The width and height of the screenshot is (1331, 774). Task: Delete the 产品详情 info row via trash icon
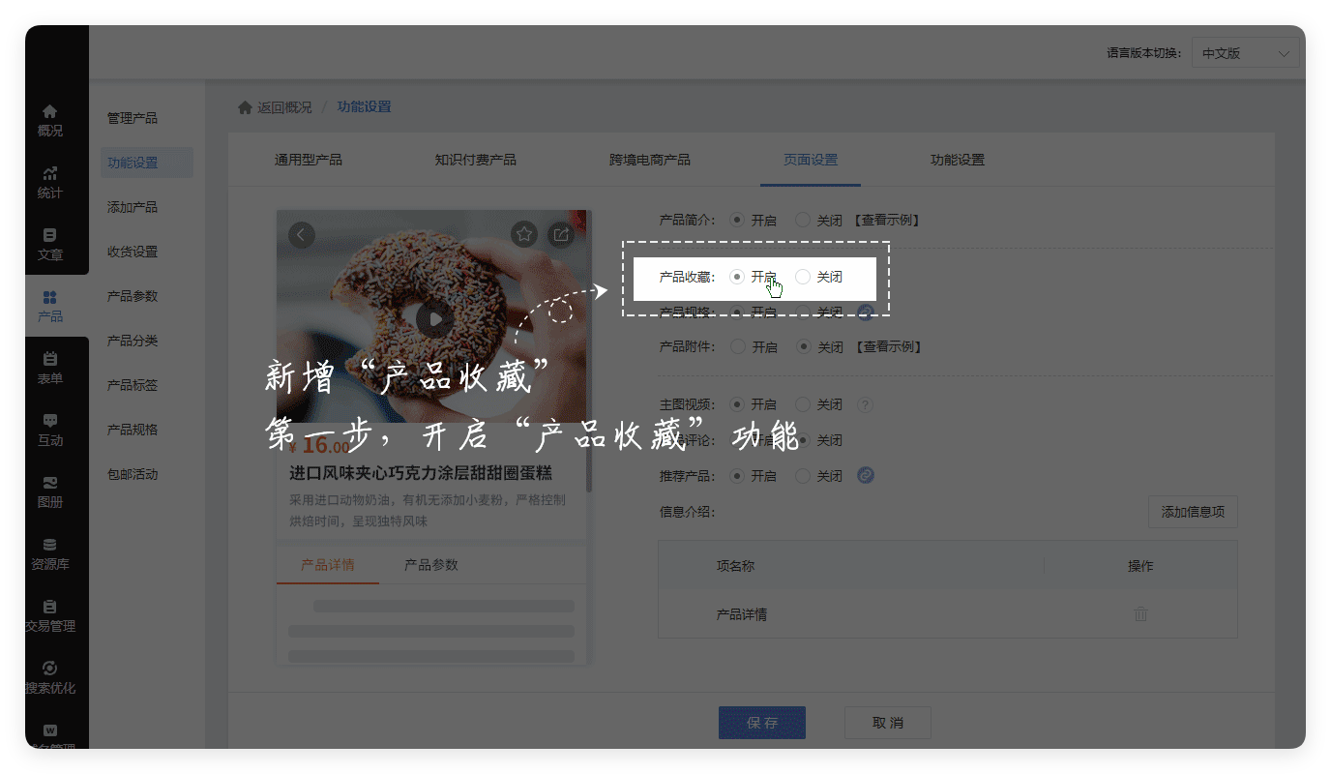coord(1140,614)
